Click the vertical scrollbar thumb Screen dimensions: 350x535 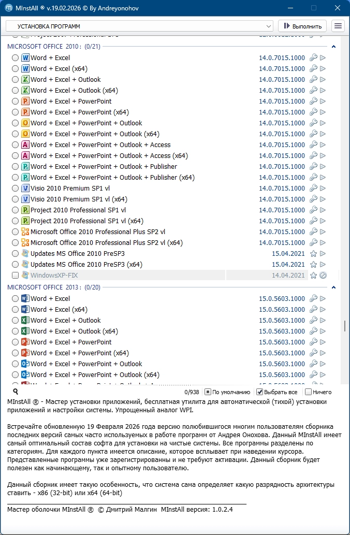345,326
